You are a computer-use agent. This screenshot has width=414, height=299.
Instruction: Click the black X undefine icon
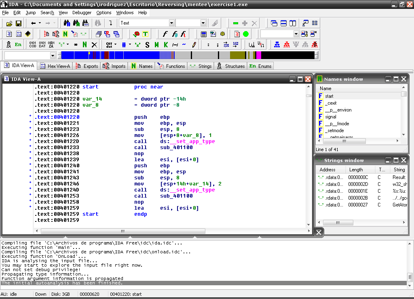pos(94,44)
